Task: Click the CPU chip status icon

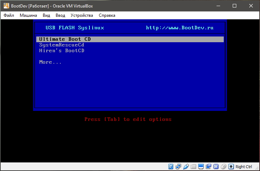Action: [216, 167]
